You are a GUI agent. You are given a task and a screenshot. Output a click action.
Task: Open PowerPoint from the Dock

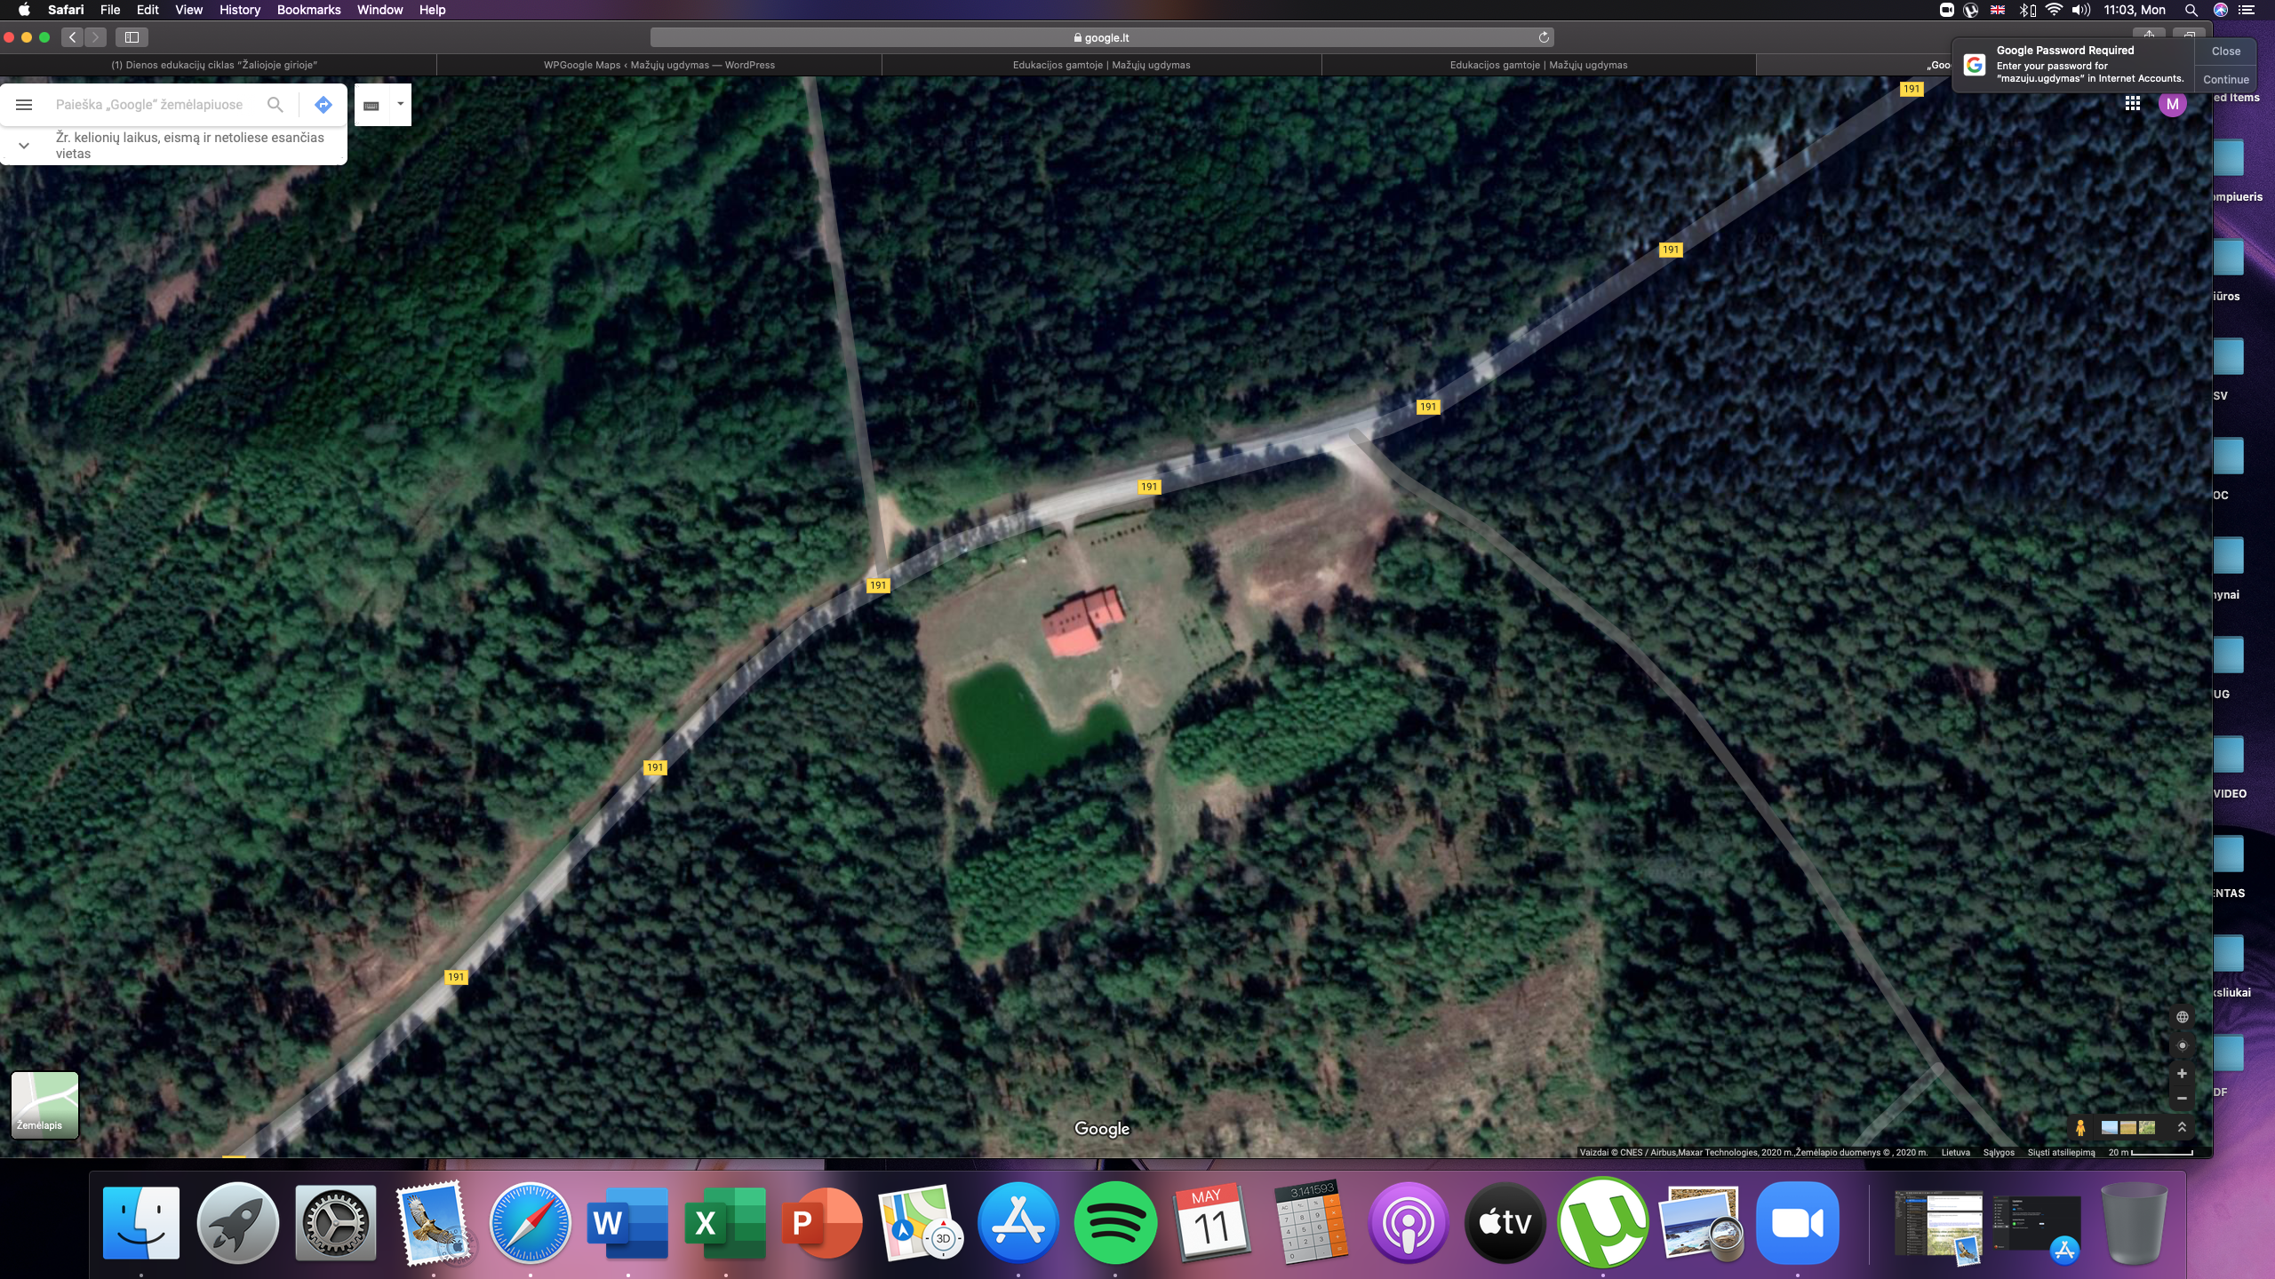point(822,1223)
